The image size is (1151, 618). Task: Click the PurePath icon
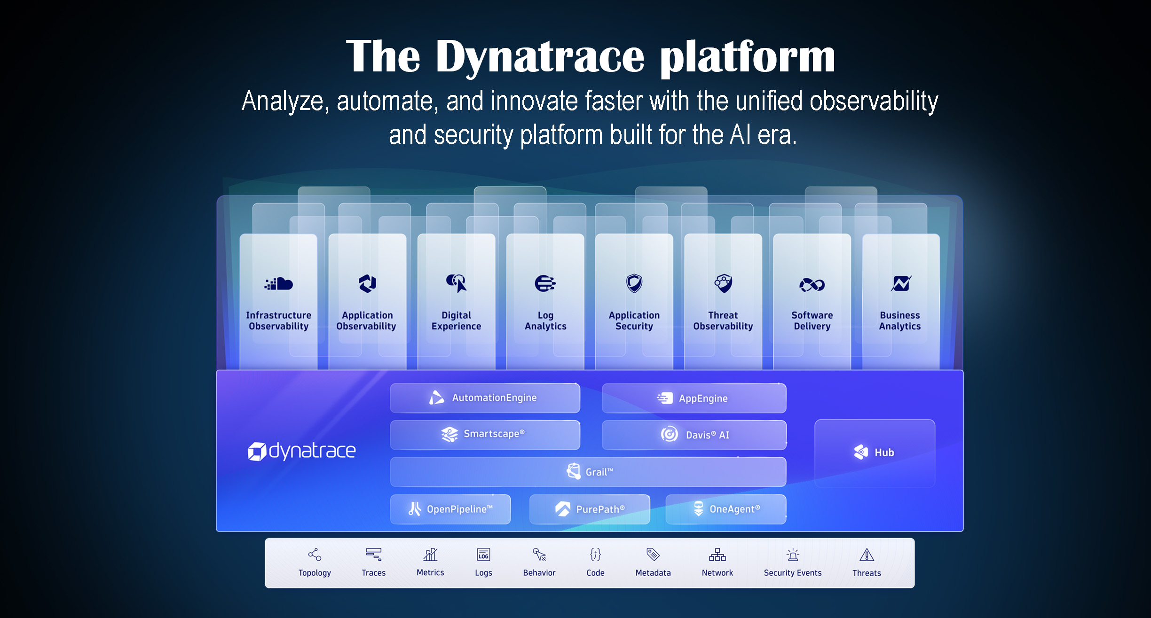click(563, 509)
